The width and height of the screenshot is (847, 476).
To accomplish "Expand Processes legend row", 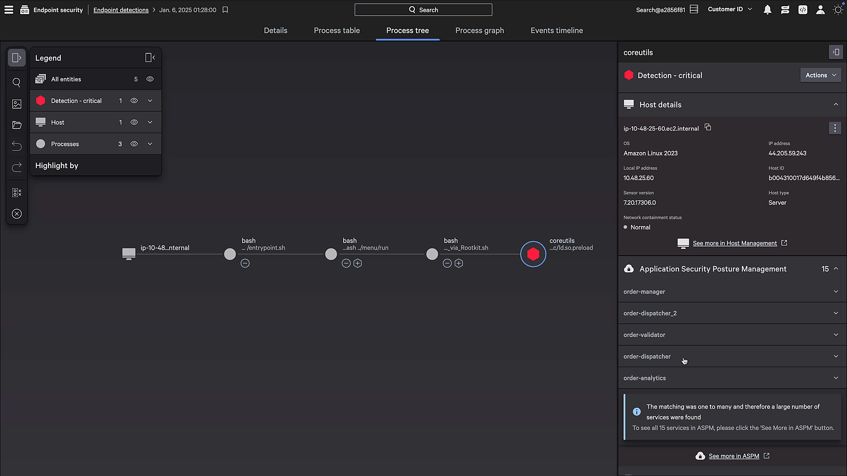I will 150,144.
